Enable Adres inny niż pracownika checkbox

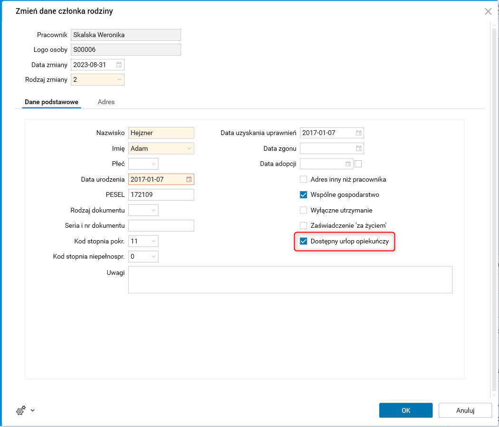304,179
